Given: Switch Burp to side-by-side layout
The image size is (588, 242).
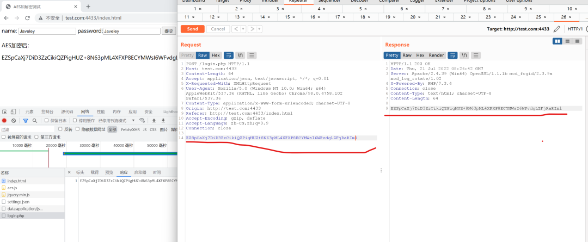Looking at the screenshot, I should click(x=558, y=41).
